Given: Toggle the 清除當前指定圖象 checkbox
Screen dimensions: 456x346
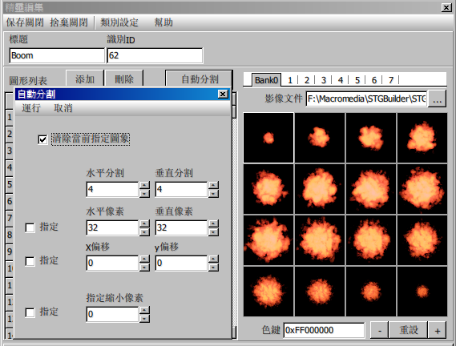Looking at the screenshot, I should coord(42,139).
